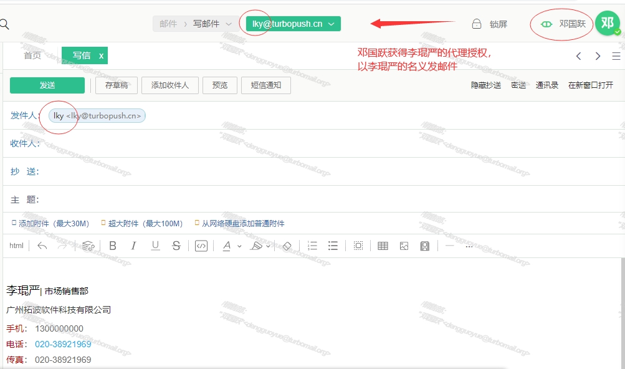
Task: Insert a numbered list
Action: coord(312,246)
